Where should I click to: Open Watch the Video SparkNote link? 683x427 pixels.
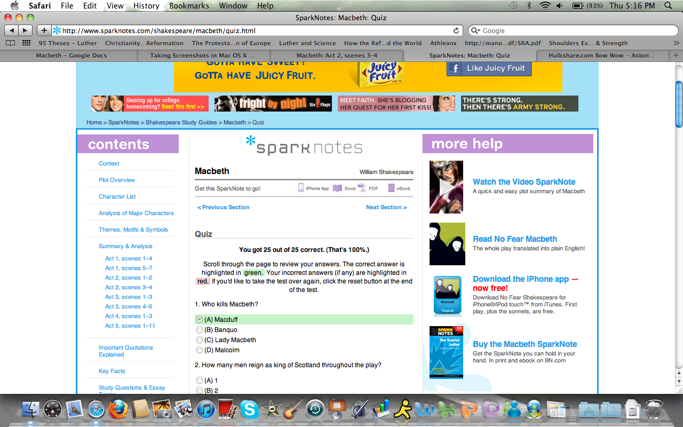pos(524,182)
